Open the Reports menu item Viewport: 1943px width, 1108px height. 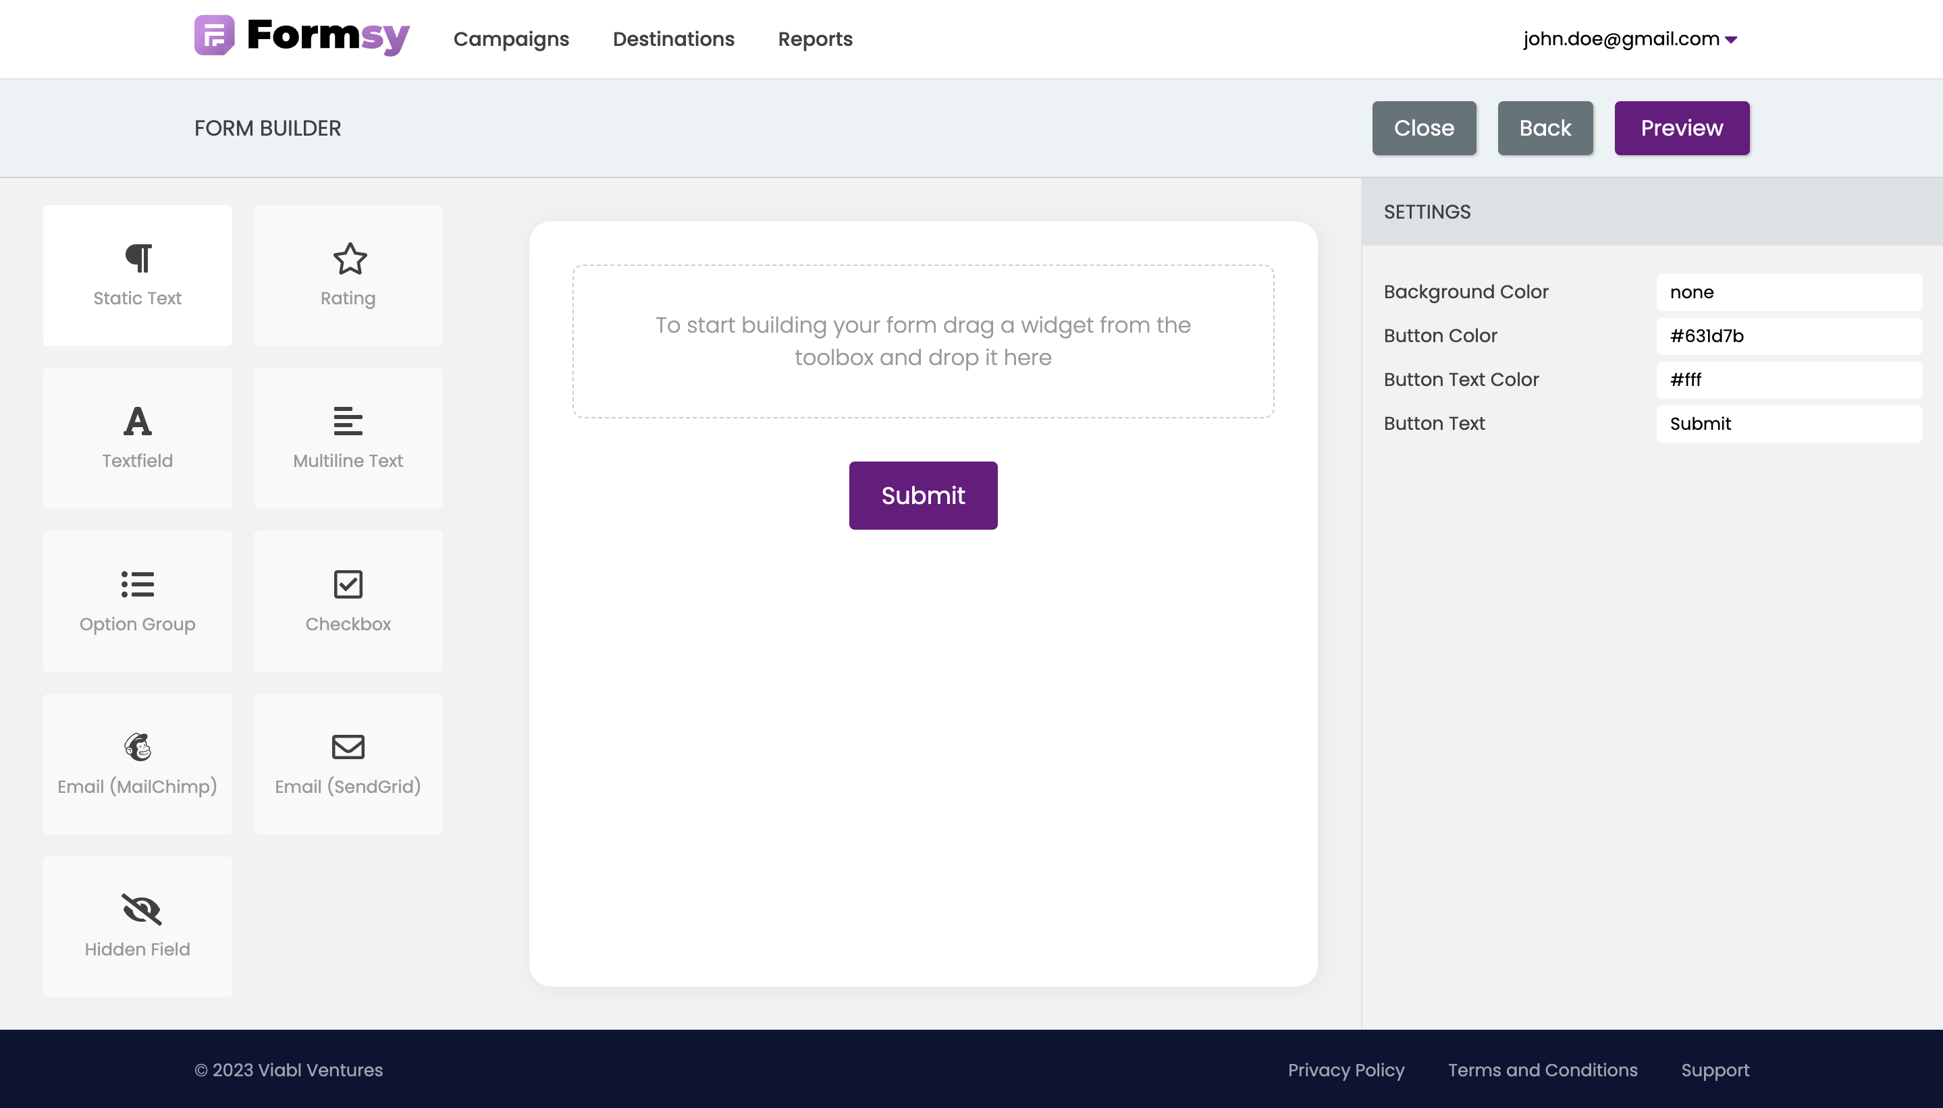(815, 39)
